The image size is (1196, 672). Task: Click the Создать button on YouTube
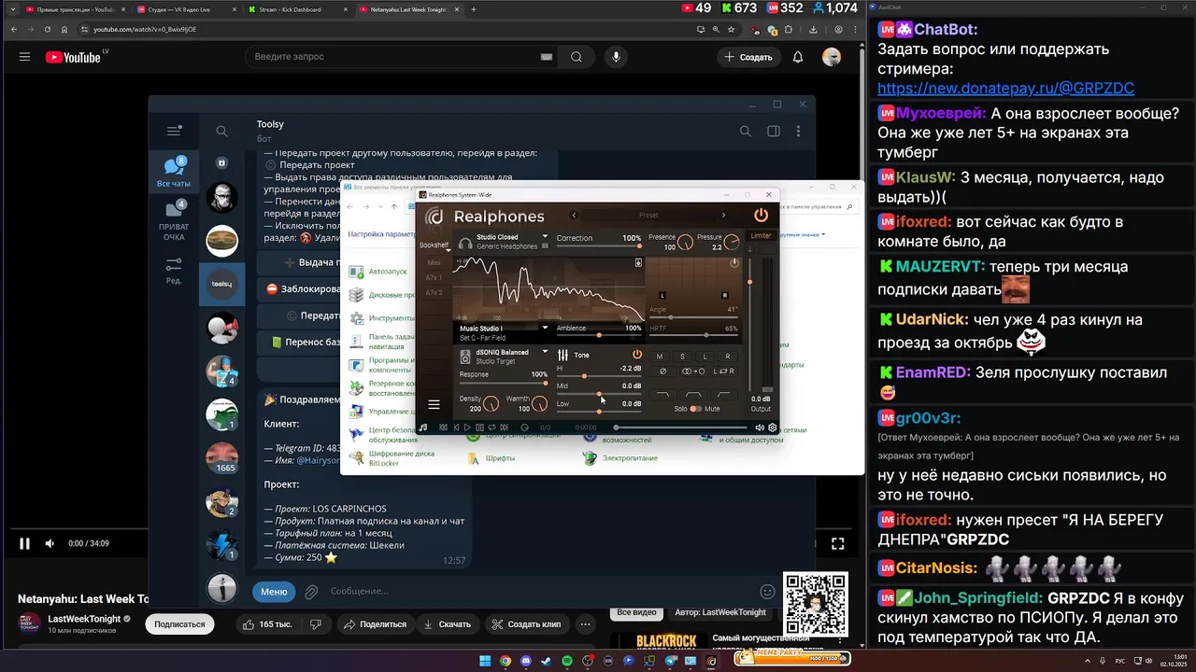[748, 57]
